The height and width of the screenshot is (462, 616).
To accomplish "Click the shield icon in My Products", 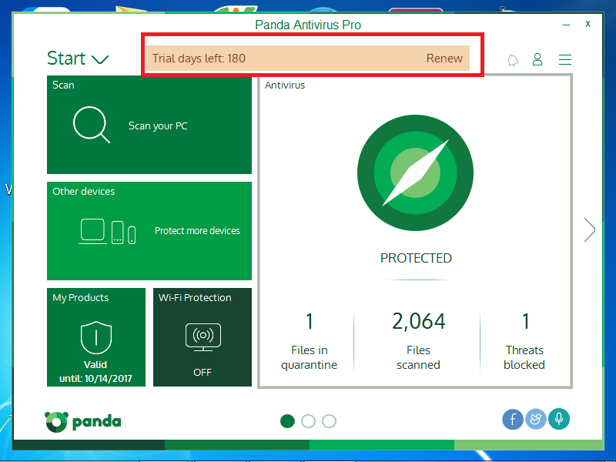I will [96, 337].
